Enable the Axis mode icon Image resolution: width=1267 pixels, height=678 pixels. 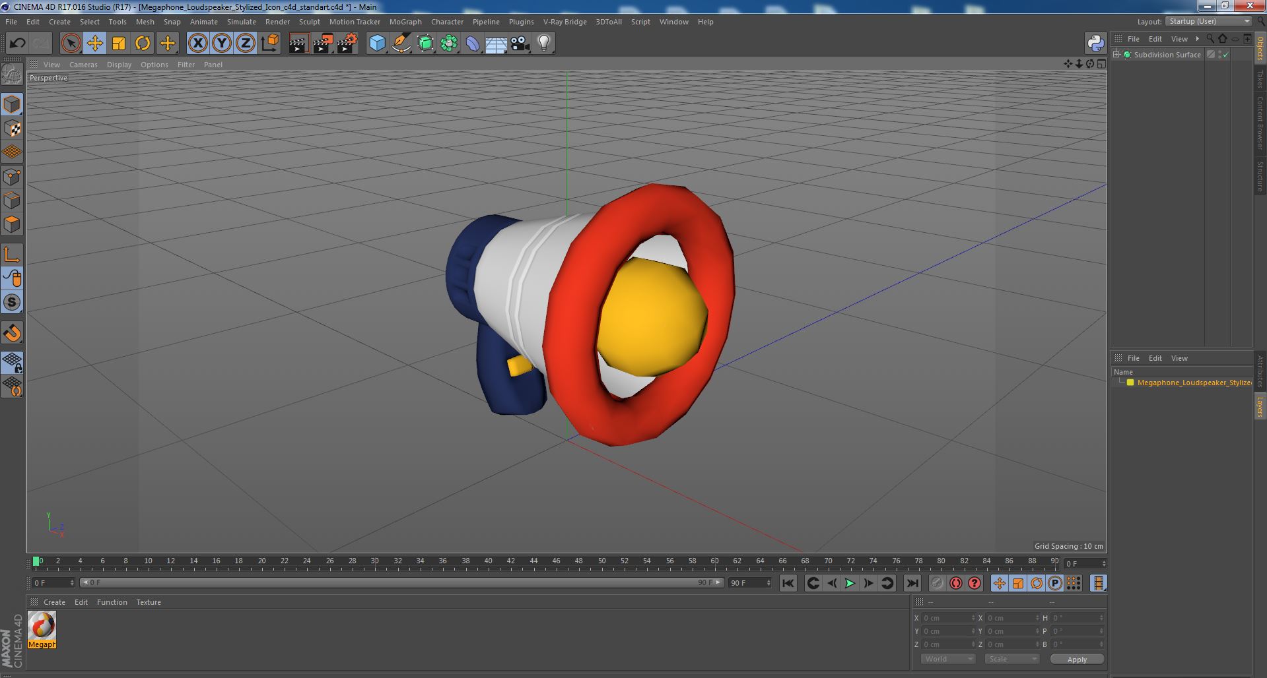coord(12,255)
